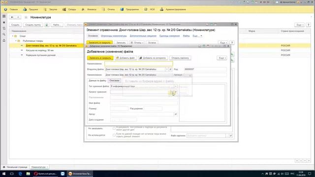The width and height of the screenshot is (315, 177).
Task: Expand Владелец файла dropdown arrow
Action: pos(167,69)
